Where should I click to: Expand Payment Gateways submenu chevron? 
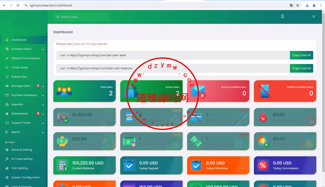click(x=43, y=96)
